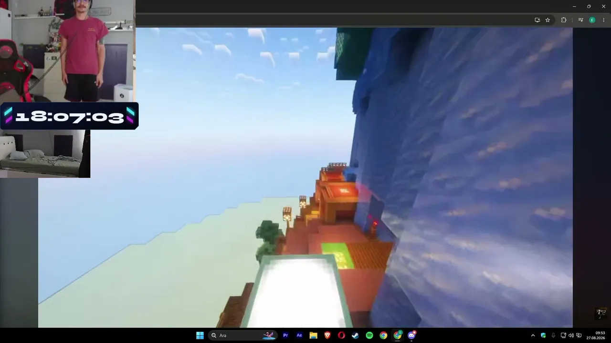Launch Adobe Premiere Pro from taskbar
Image resolution: width=611 pixels, height=343 pixels.
click(x=285, y=335)
